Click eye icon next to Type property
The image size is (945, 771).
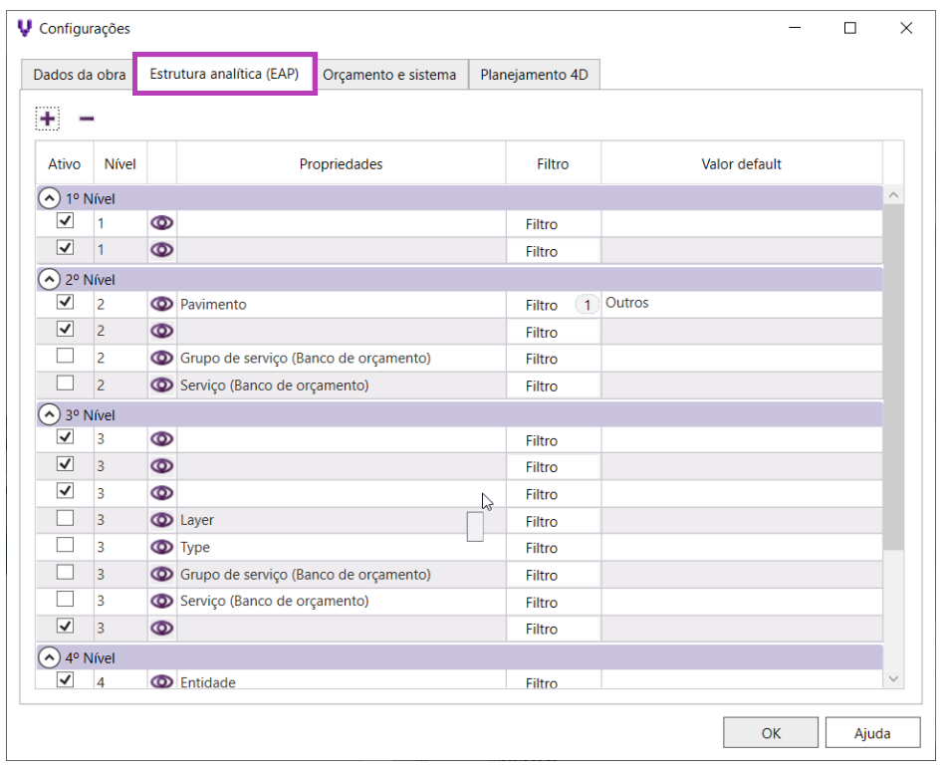161,547
